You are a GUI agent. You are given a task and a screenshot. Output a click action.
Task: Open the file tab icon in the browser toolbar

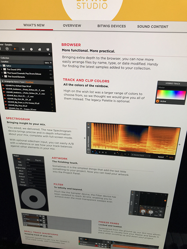coord(40,49)
